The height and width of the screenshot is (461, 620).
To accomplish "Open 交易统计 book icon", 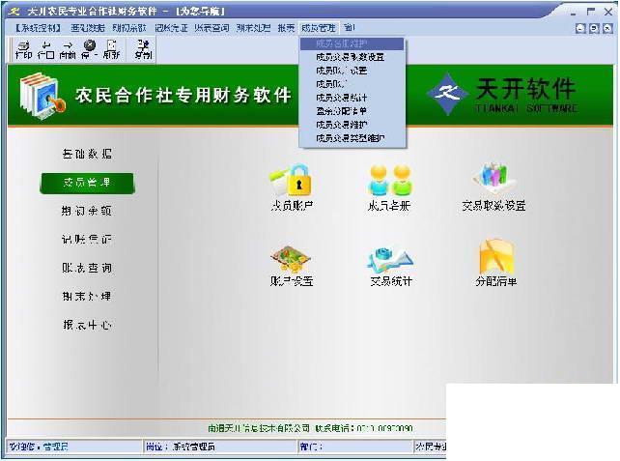I will (391, 266).
